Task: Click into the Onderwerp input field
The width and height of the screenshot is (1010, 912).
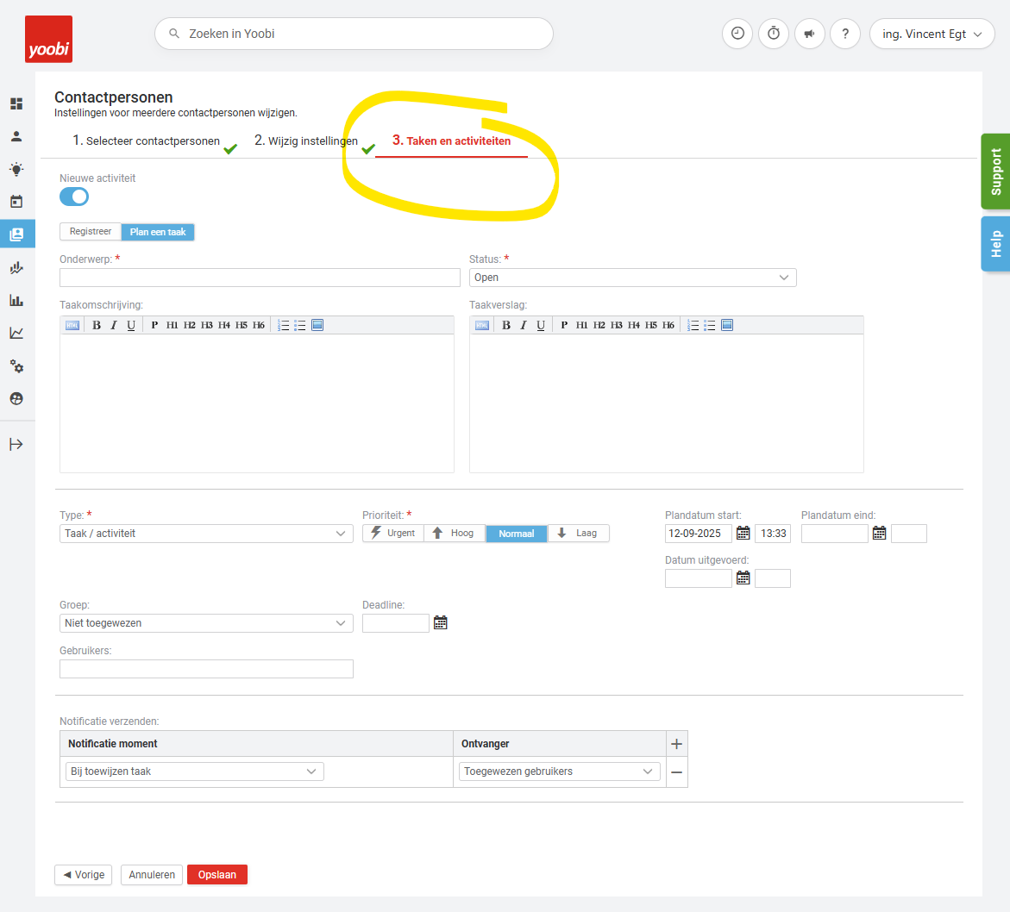Action: tap(260, 278)
